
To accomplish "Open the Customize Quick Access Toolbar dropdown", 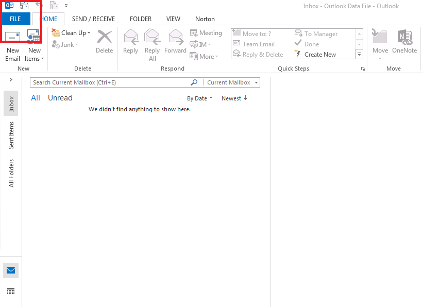I will click(x=66, y=5).
